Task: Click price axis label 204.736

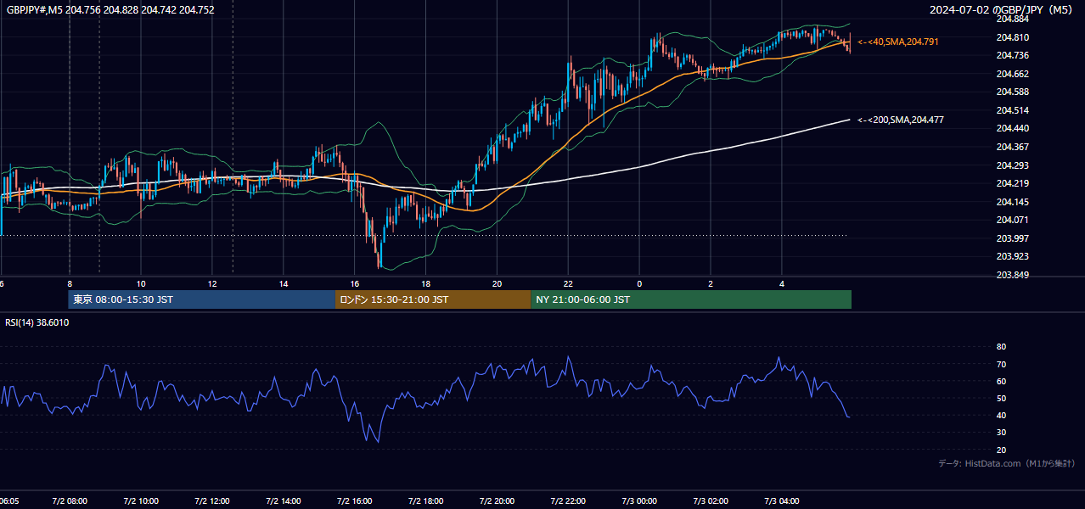Action: click(1012, 55)
